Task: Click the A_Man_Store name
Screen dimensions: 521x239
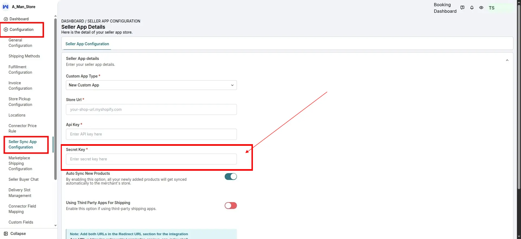Action: (x=24, y=7)
